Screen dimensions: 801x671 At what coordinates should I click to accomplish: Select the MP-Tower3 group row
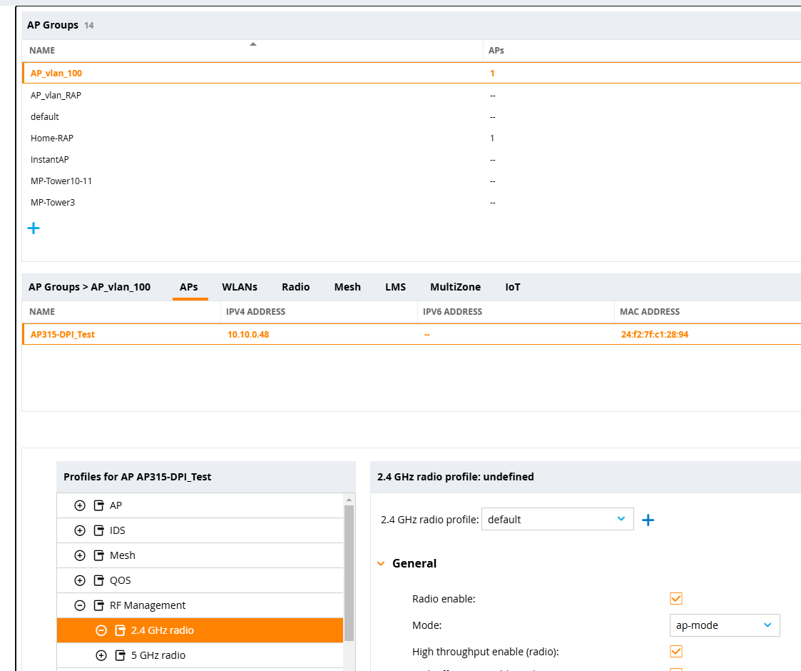tap(412, 203)
